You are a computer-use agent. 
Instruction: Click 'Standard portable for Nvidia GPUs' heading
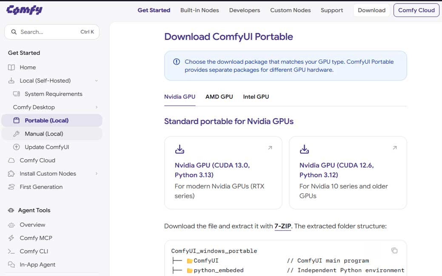pos(228,121)
